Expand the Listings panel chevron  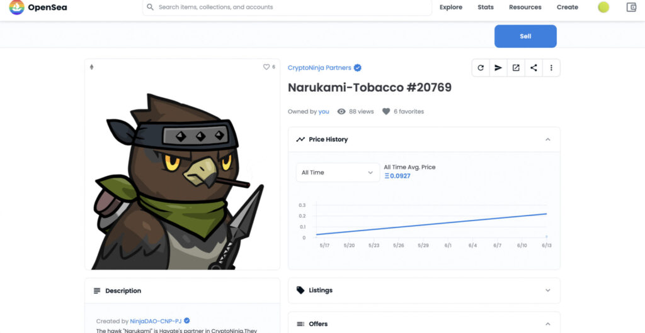click(547, 290)
